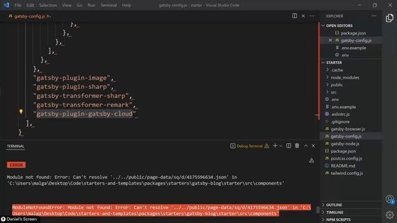
Task: Open the .gitignore file
Action: click(340, 121)
